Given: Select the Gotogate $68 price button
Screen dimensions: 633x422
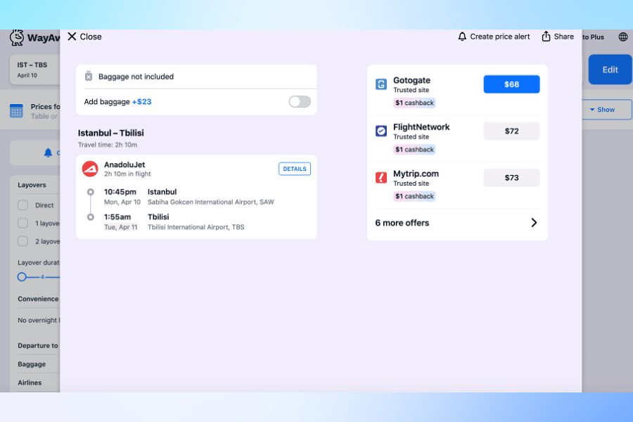Looking at the screenshot, I should 511,84.
